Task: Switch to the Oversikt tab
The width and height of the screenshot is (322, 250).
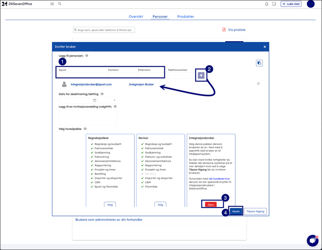Action: click(x=136, y=17)
